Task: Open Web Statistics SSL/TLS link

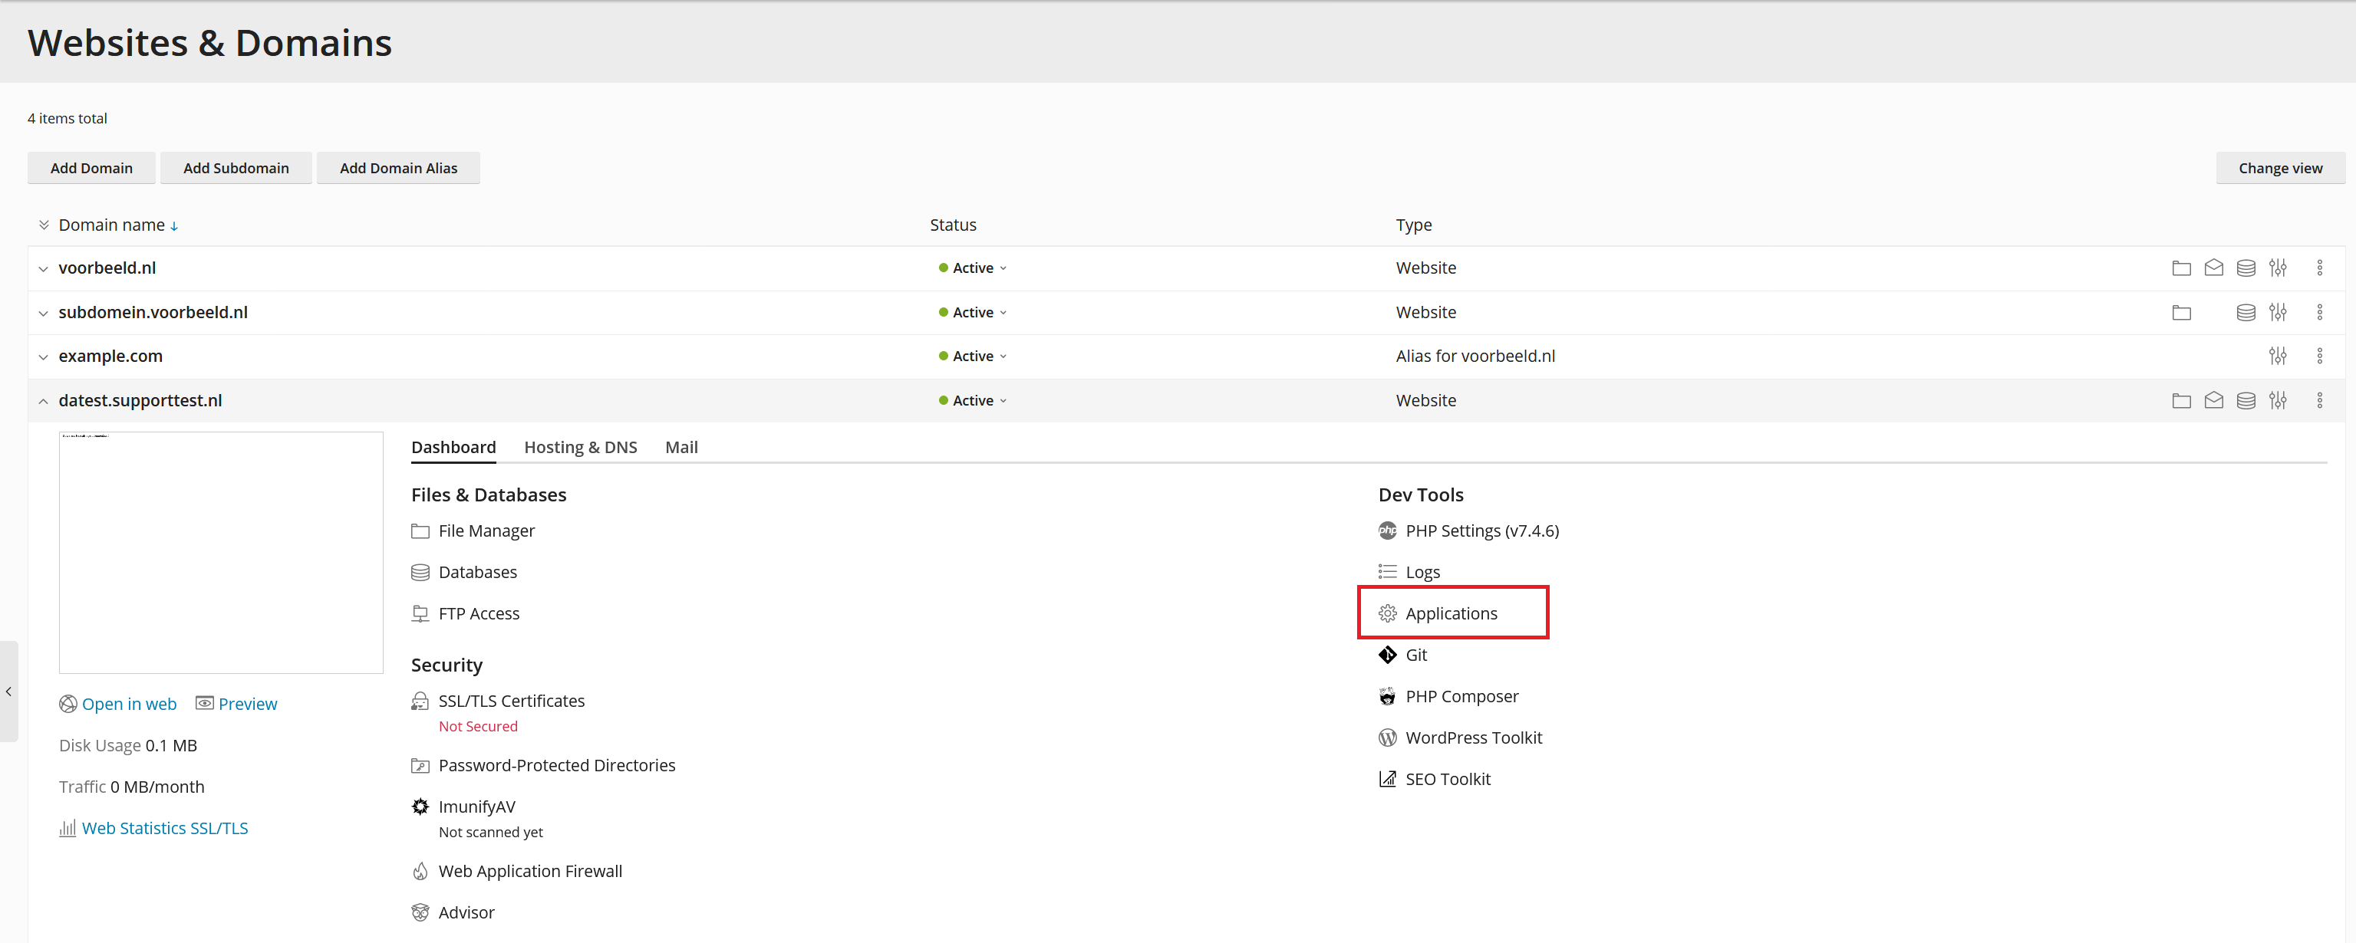Action: (165, 827)
